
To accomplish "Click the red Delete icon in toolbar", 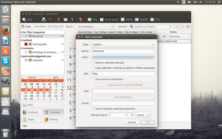I will point(50,19).
